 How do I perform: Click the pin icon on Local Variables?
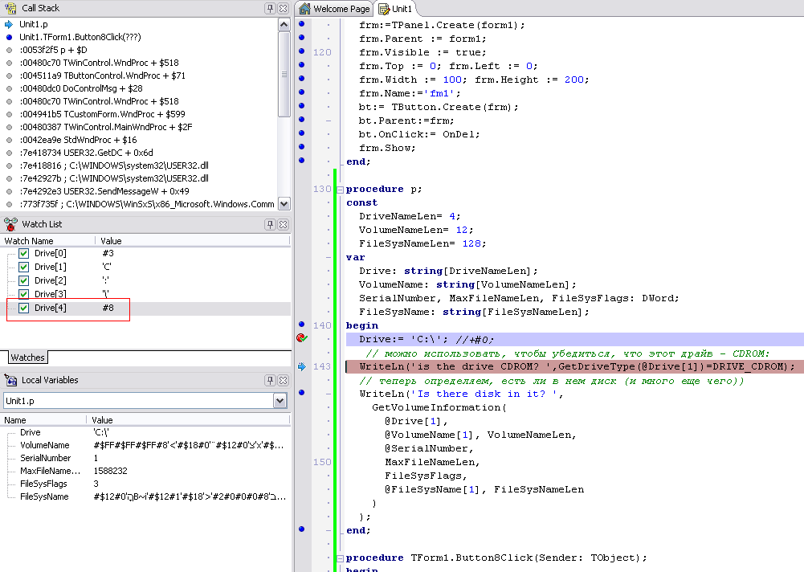[x=271, y=380]
